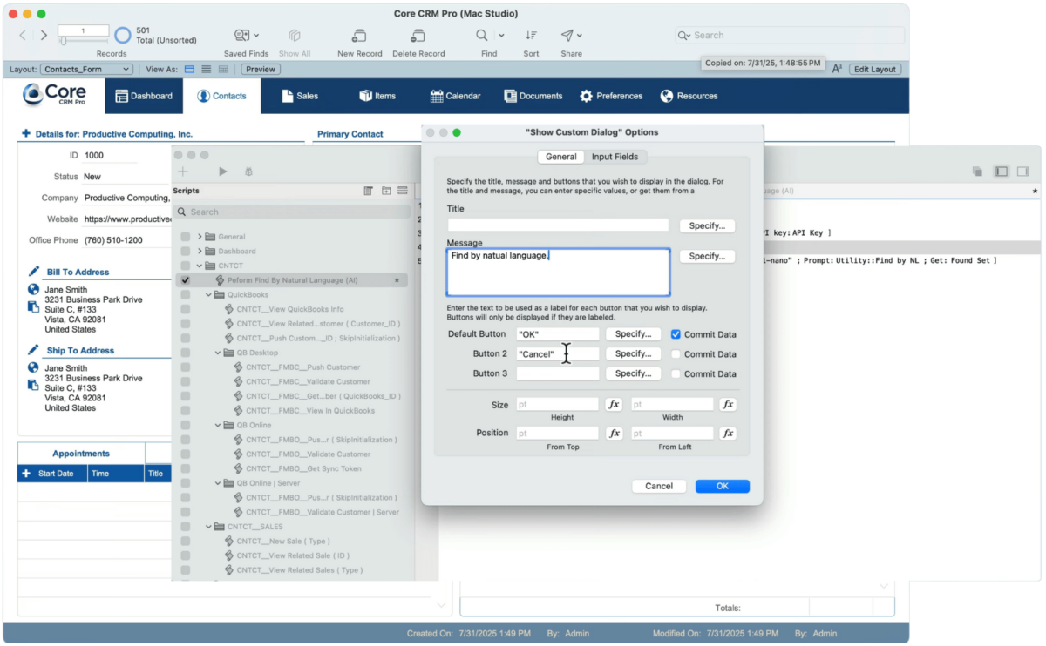The height and width of the screenshot is (646, 1046).
Task: Uncheck Commit Data for Default Button
Action: click(676, 334)
